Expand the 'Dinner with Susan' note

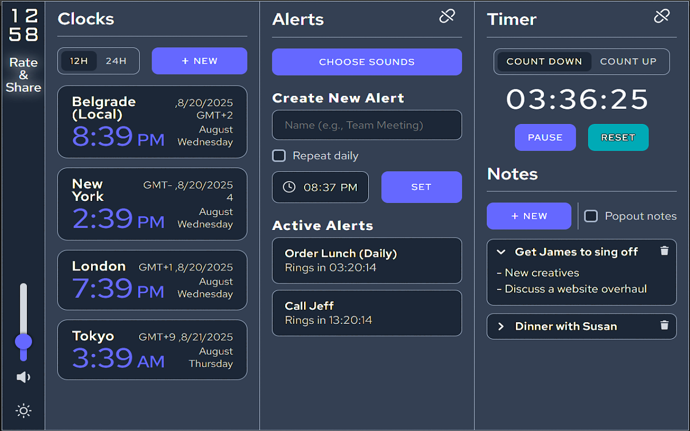[501, 326]
